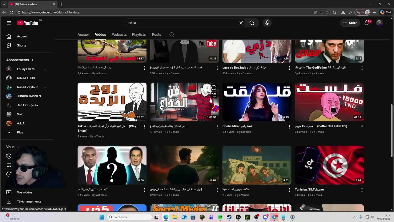The width and height of the screenshot is (394, 222).
Task: Open NINJA LOCO subscription channel
Action: (26, 78)
